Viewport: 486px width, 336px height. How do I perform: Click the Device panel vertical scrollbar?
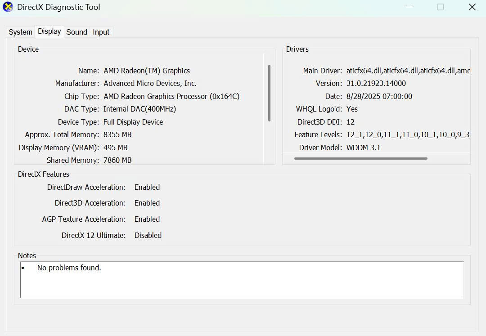click(x=269, y=93)
